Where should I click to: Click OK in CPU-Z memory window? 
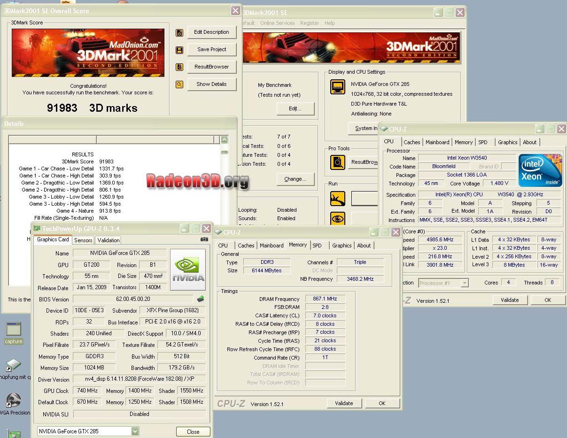pos(382,403)
